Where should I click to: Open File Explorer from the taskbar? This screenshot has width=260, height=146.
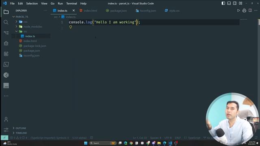159,143
